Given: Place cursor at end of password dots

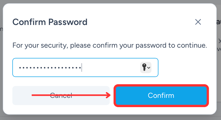Looking at the screenshot, I should [x=81, y=68].
